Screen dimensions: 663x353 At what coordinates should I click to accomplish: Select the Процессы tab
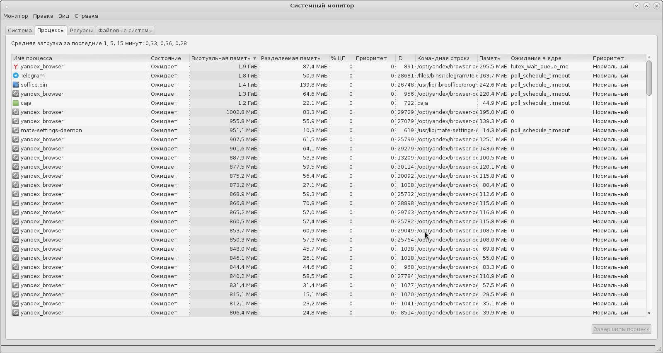point(51,30)
